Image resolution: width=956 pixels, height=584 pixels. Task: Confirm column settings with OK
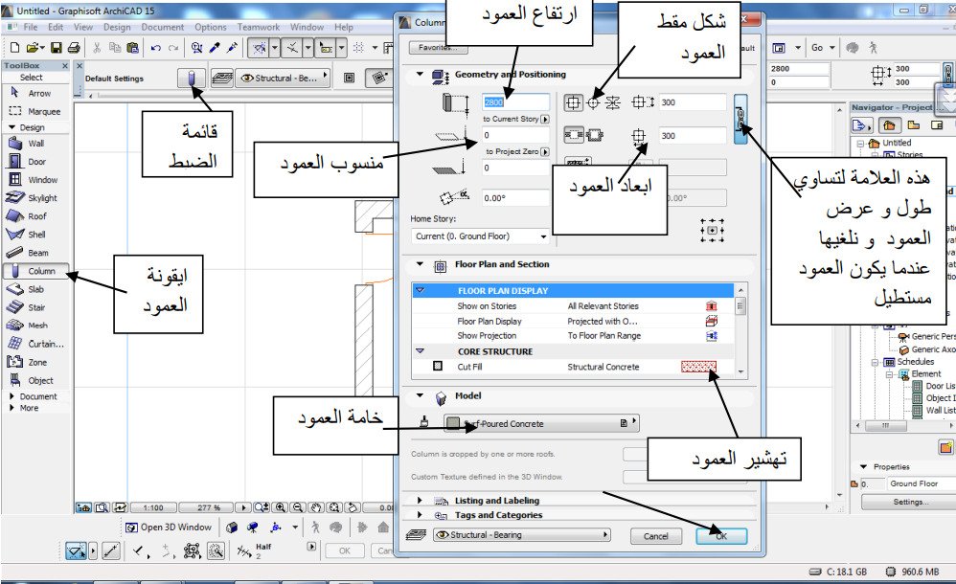point(723,536)
